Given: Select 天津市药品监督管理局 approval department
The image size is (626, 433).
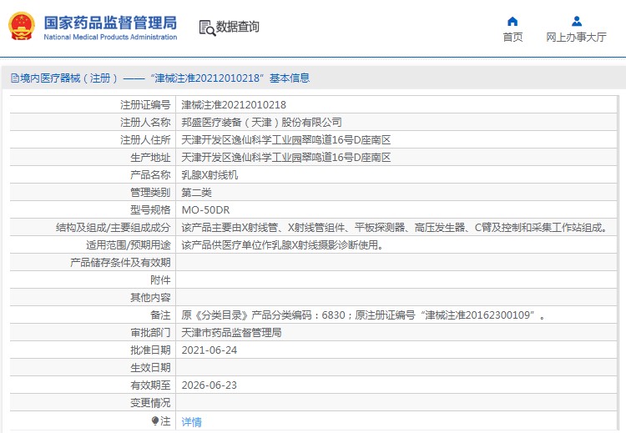Looking at the screenshot, I should [231, 333].
